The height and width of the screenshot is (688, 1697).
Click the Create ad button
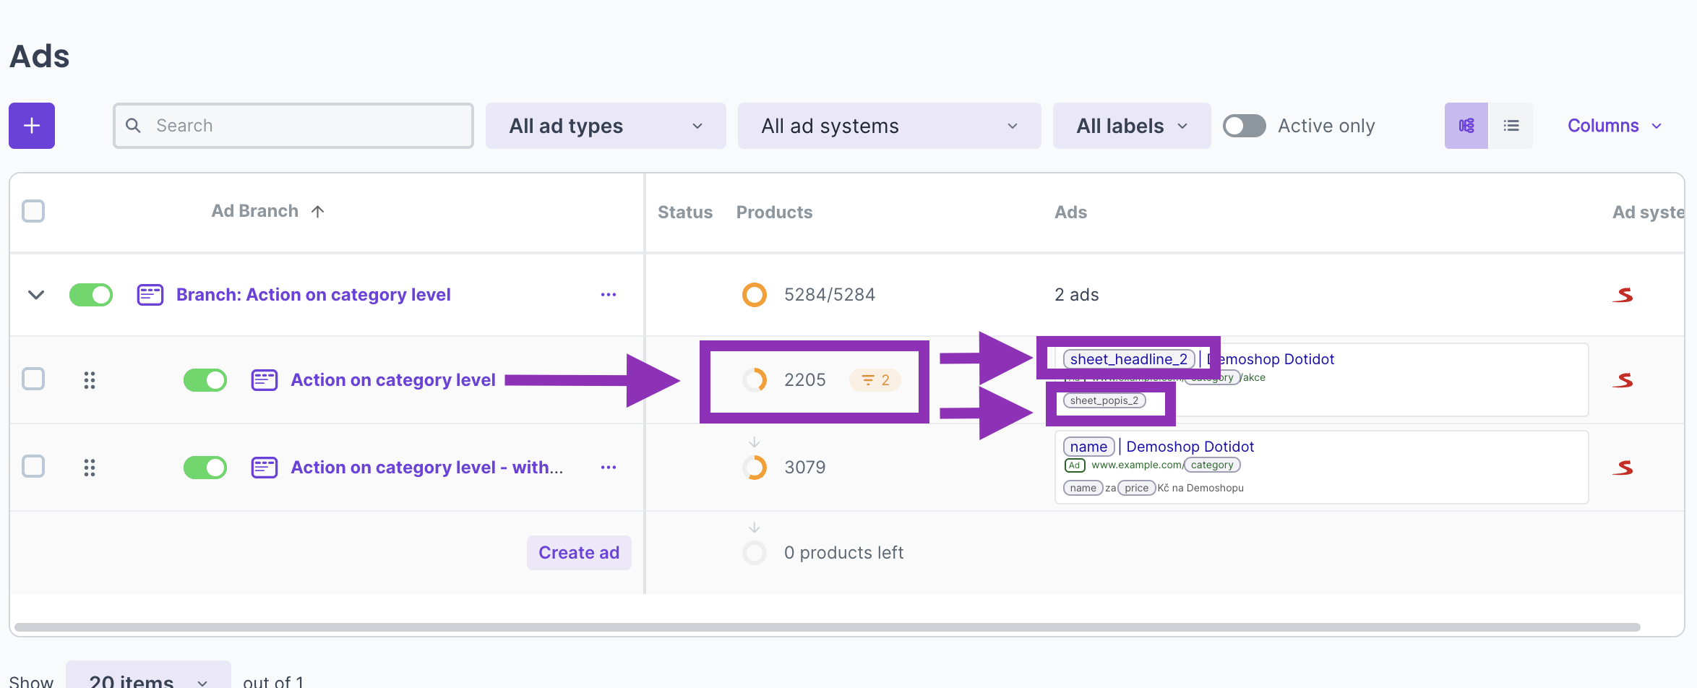tap(578, 553)
